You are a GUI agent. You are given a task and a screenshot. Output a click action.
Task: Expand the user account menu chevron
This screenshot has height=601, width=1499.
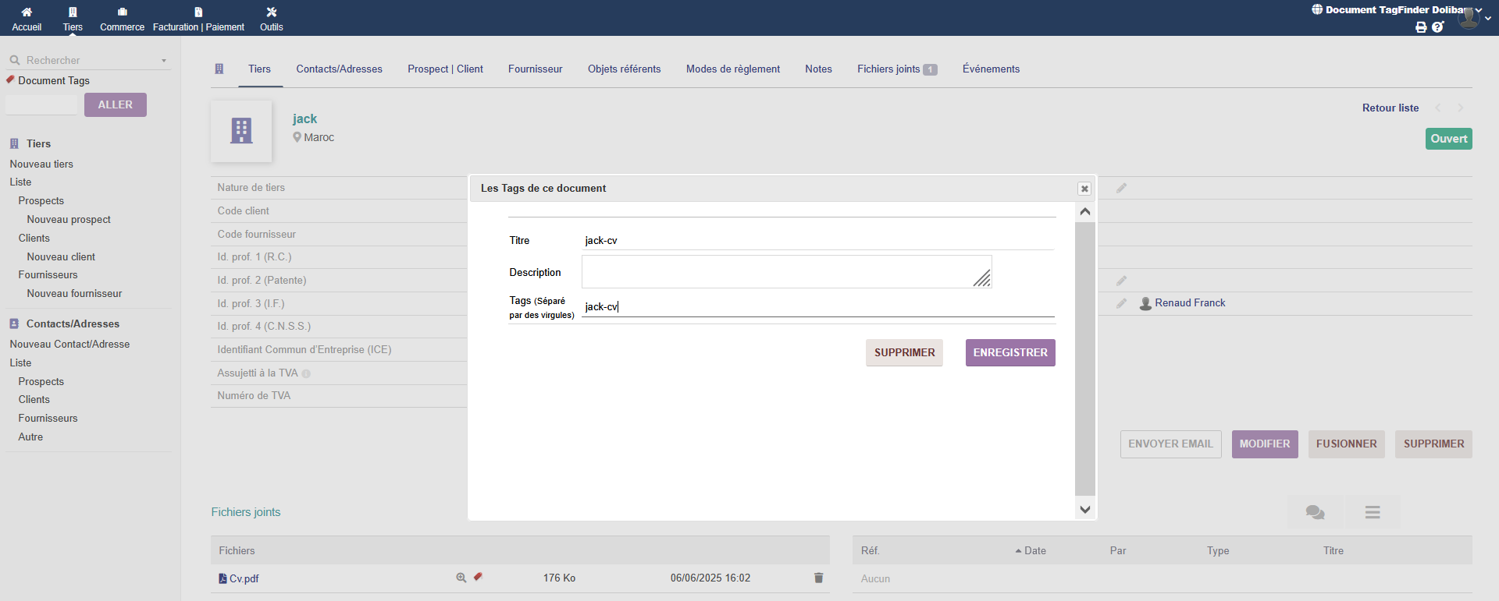click(x=1488, y=19)
